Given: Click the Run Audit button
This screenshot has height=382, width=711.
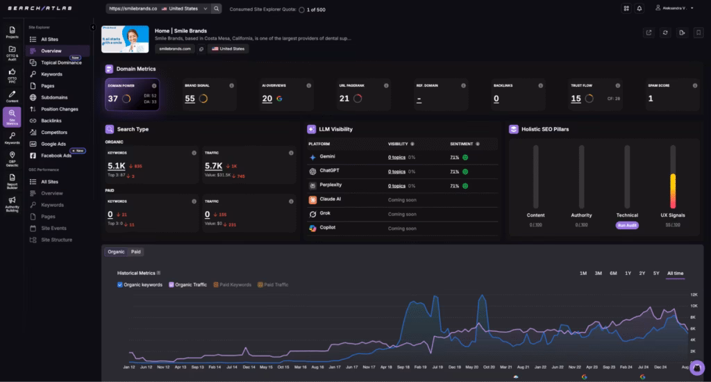Looking at the screenshot, I should click(x=626, y=226).
